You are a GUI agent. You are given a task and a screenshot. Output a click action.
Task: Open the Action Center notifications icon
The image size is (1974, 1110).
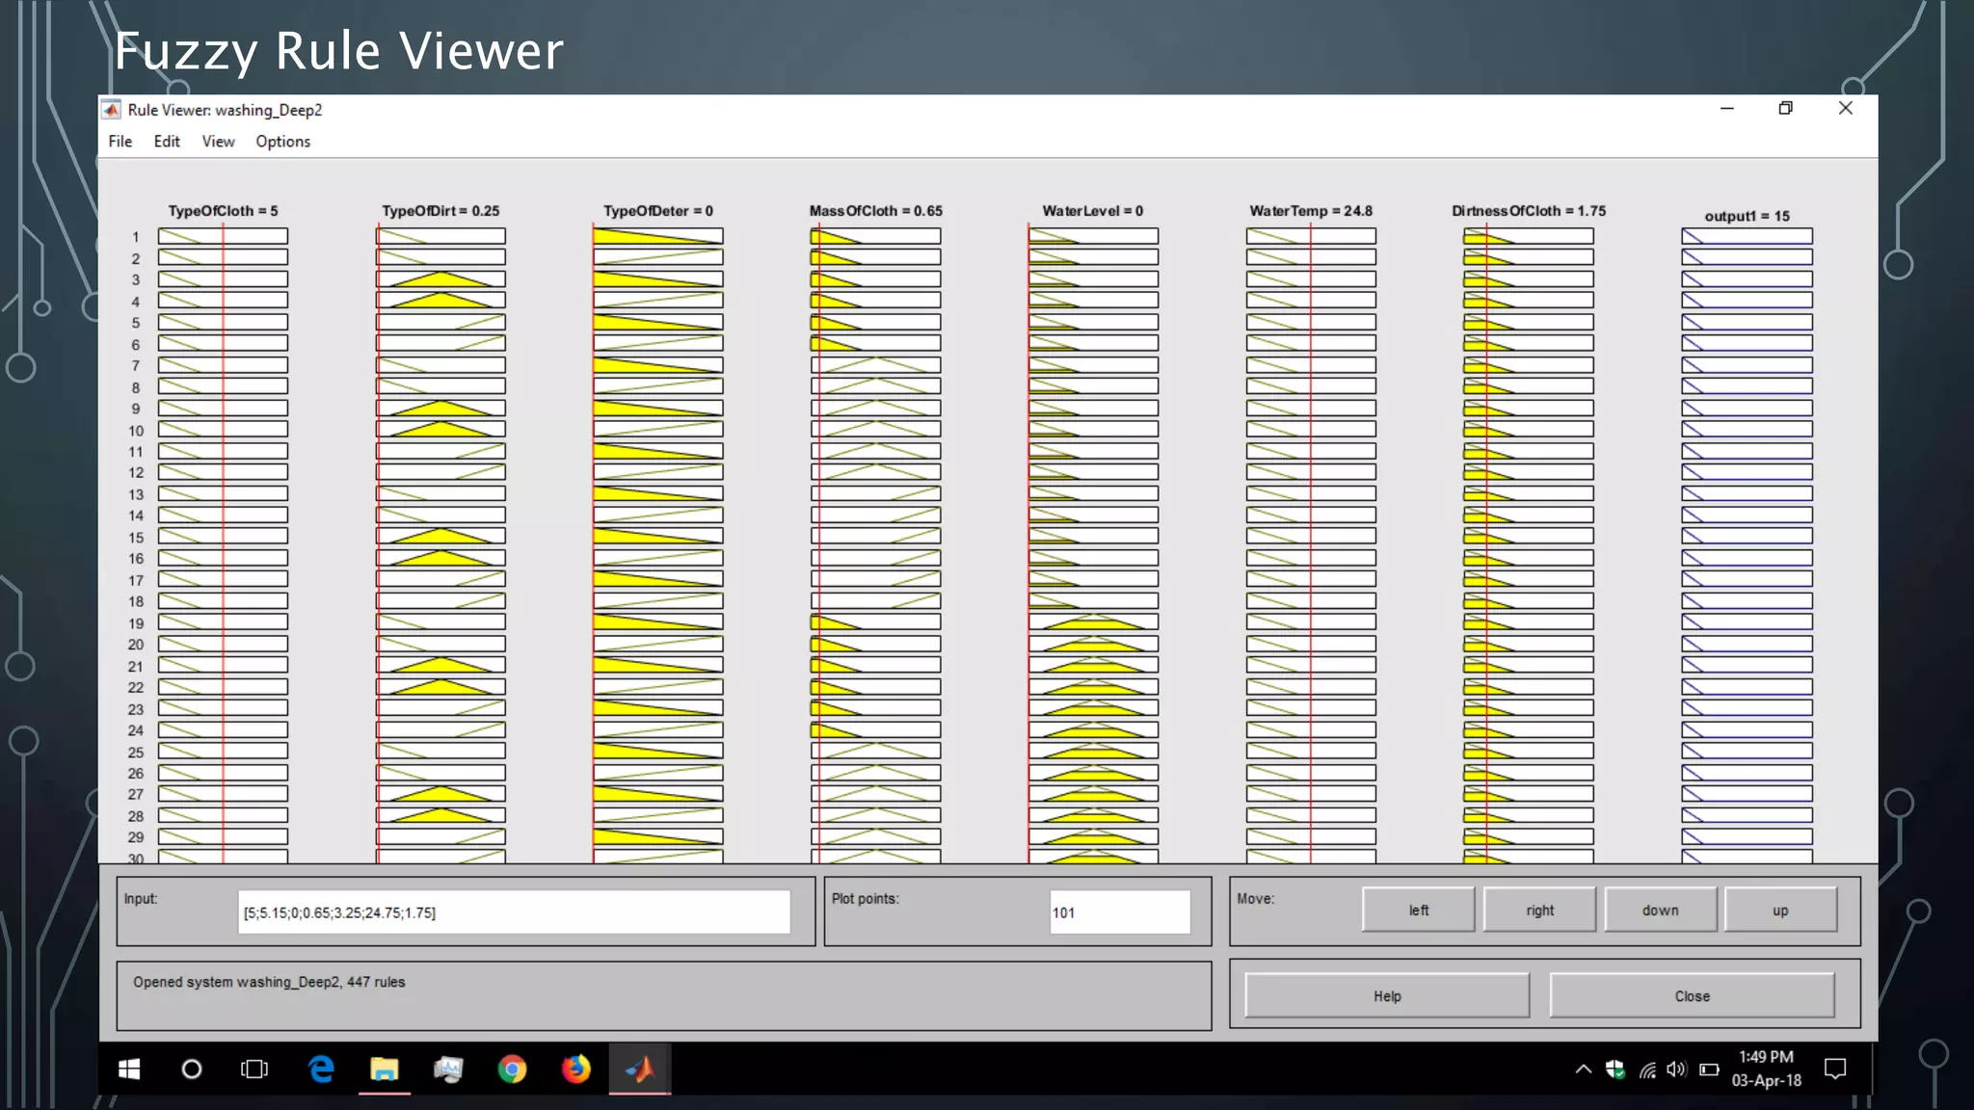[x=1835, y=1069]
